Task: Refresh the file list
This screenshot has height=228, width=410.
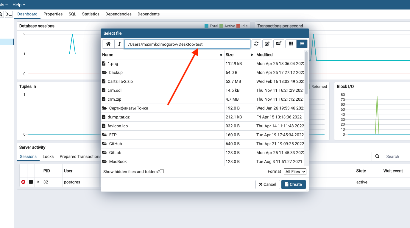Action: tap(256, 44)
